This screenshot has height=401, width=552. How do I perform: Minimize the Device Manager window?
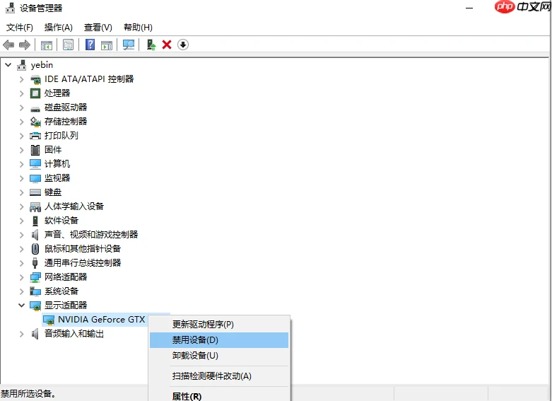click(469, 8)
